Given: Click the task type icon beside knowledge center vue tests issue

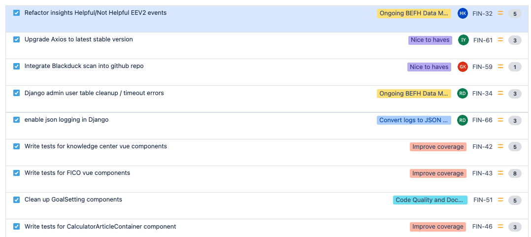Looking at the screenshot, I should click(16, 147).
